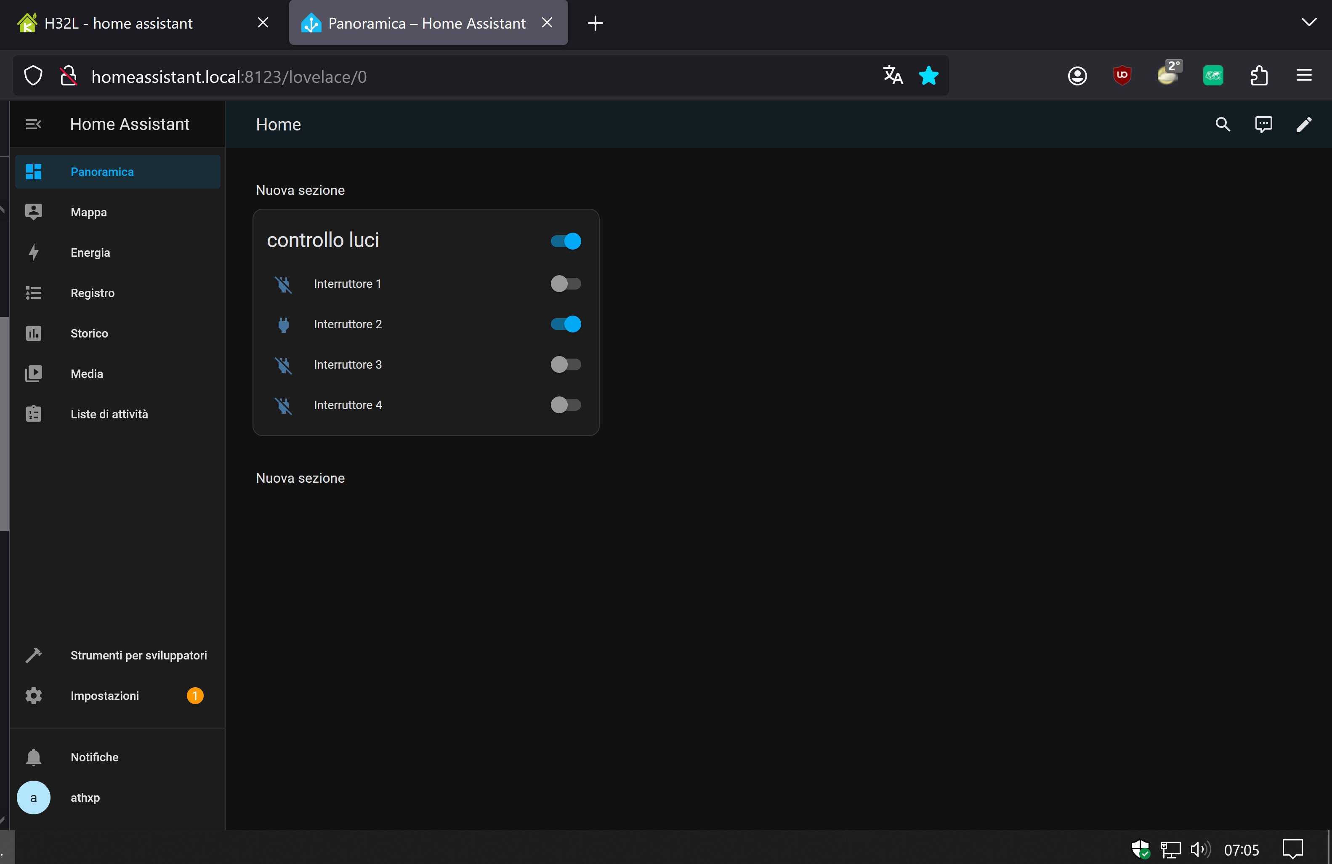Open the uBlock Origin extension icon
The image size is (1332, 864).
[1122, 76]
